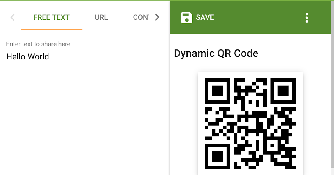Viewport: 334px width, 175px height.
Task: Switch to the URL tab
Action: coord(101,17)
